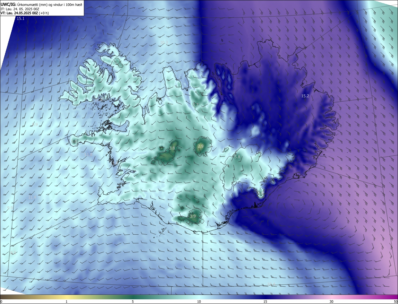Click the 0 tick on the color scale

(1, 302)
